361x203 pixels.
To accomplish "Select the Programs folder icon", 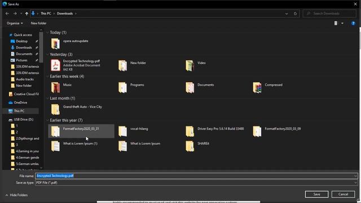I will (x=123, y=87).
